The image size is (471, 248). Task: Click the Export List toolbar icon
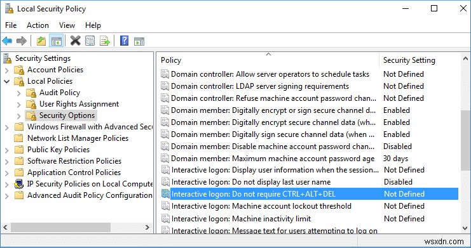click(105, 41)
